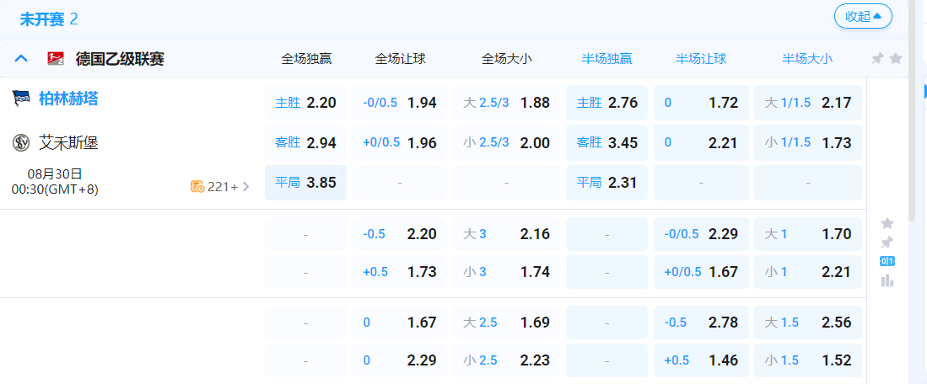
Task: Open the live score 0|1 icon
Action: pos(887,261)
